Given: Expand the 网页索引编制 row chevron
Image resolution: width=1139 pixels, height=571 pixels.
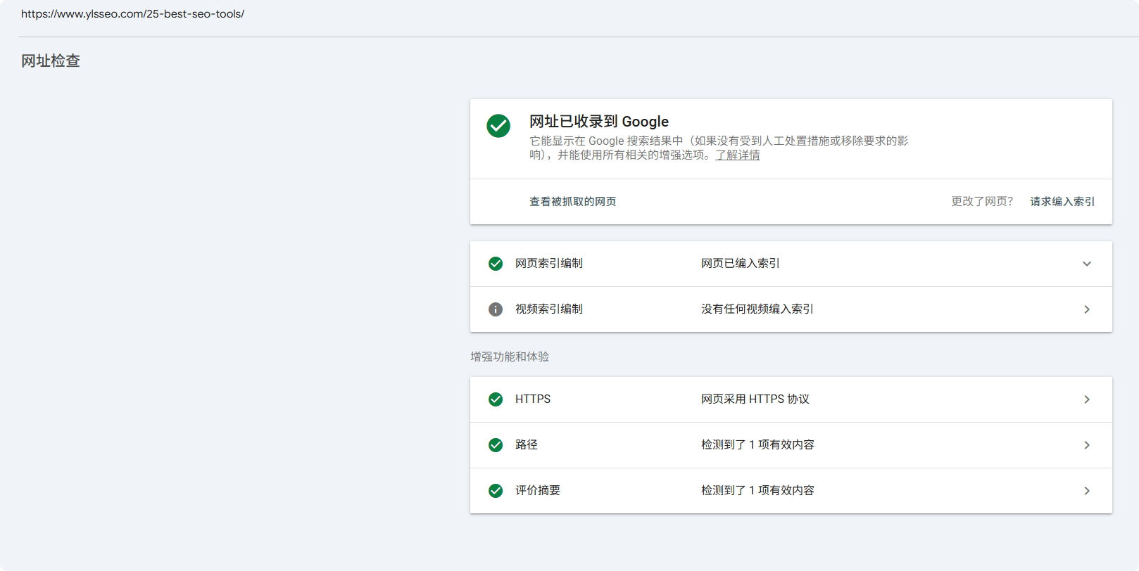Looking at the screenshot, I should click(1087, 264).
